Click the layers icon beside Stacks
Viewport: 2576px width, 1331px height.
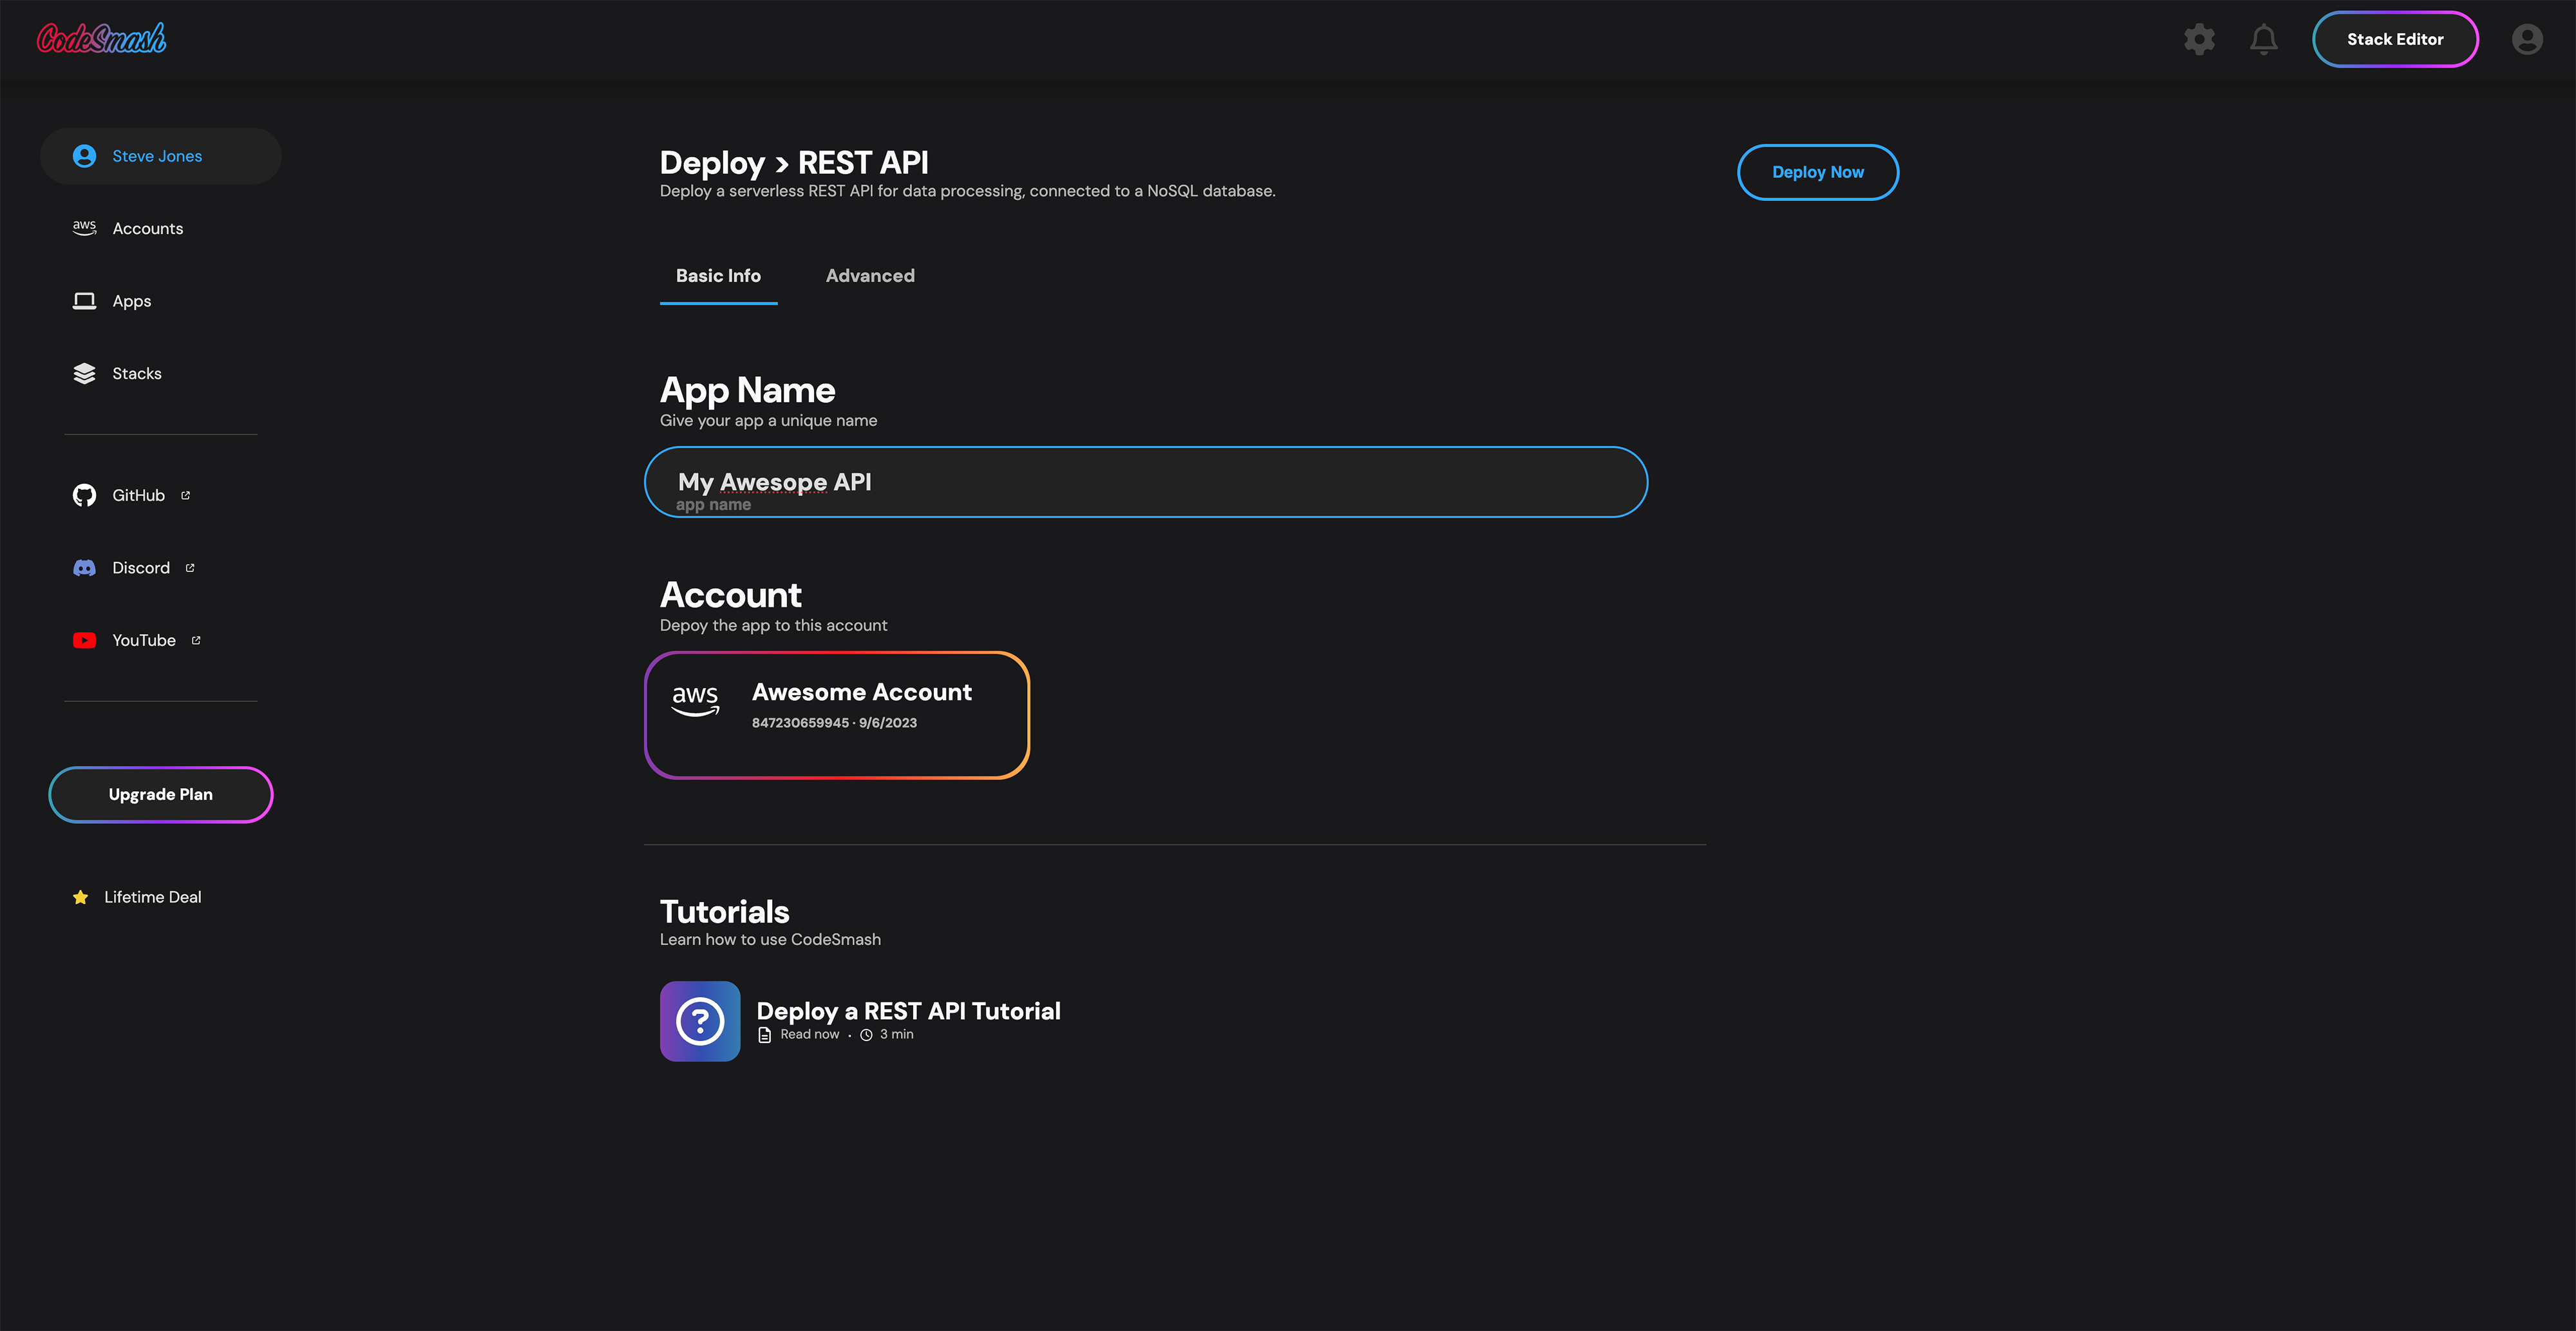click(84, 373)
